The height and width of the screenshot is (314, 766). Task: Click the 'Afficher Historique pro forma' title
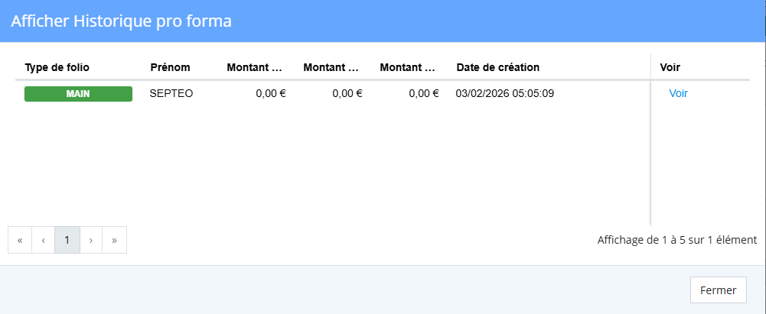tap(121, 21)
